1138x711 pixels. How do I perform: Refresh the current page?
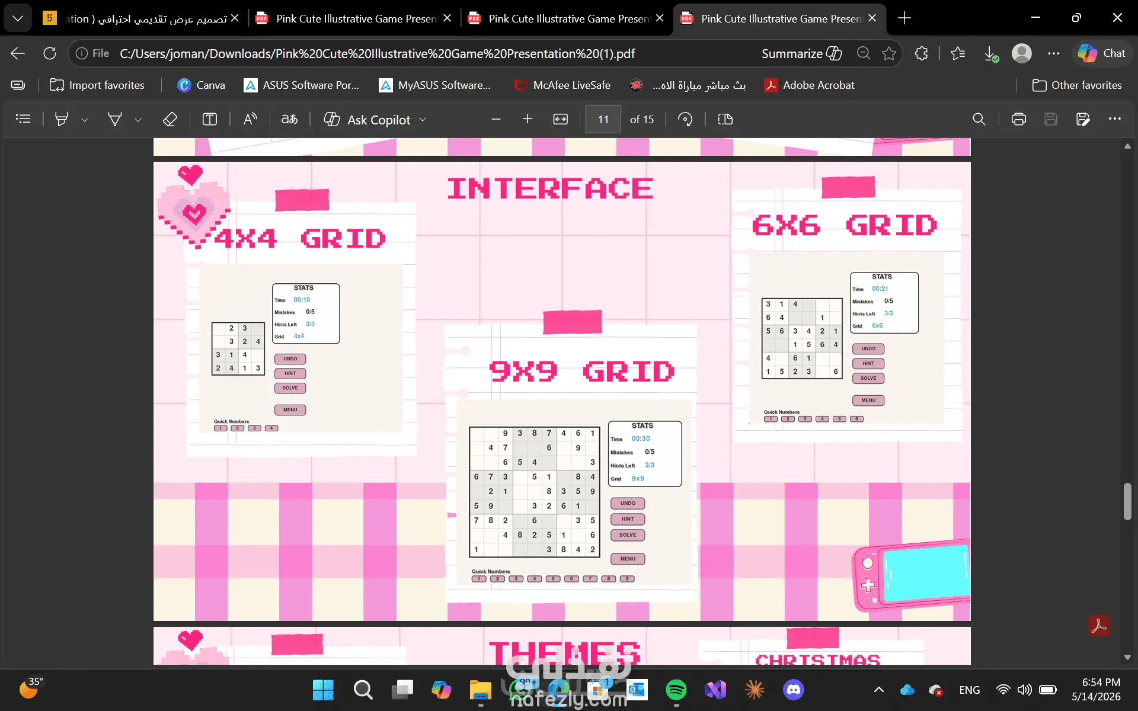coord(50,53)
